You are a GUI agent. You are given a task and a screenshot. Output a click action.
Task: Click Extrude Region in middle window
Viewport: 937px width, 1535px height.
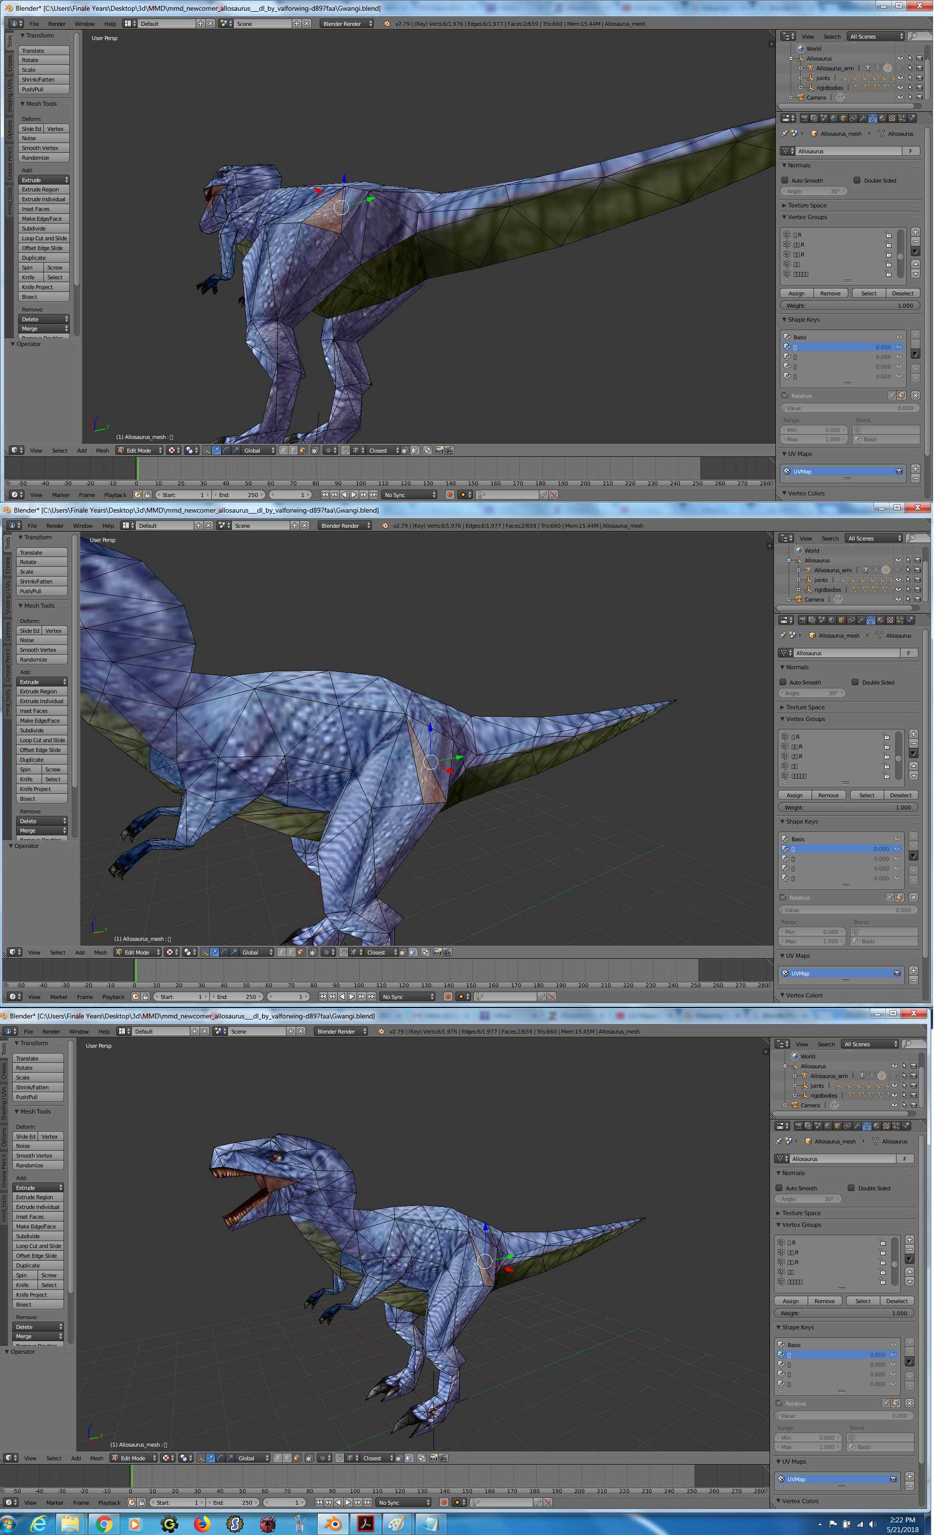(x=41, y=691)
